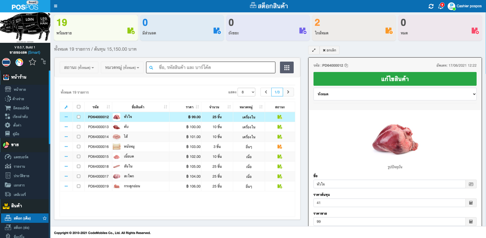The width and height of the screenshot is (486, 238).
Task: Click the refresh sync icon
Action: point(431,6)
